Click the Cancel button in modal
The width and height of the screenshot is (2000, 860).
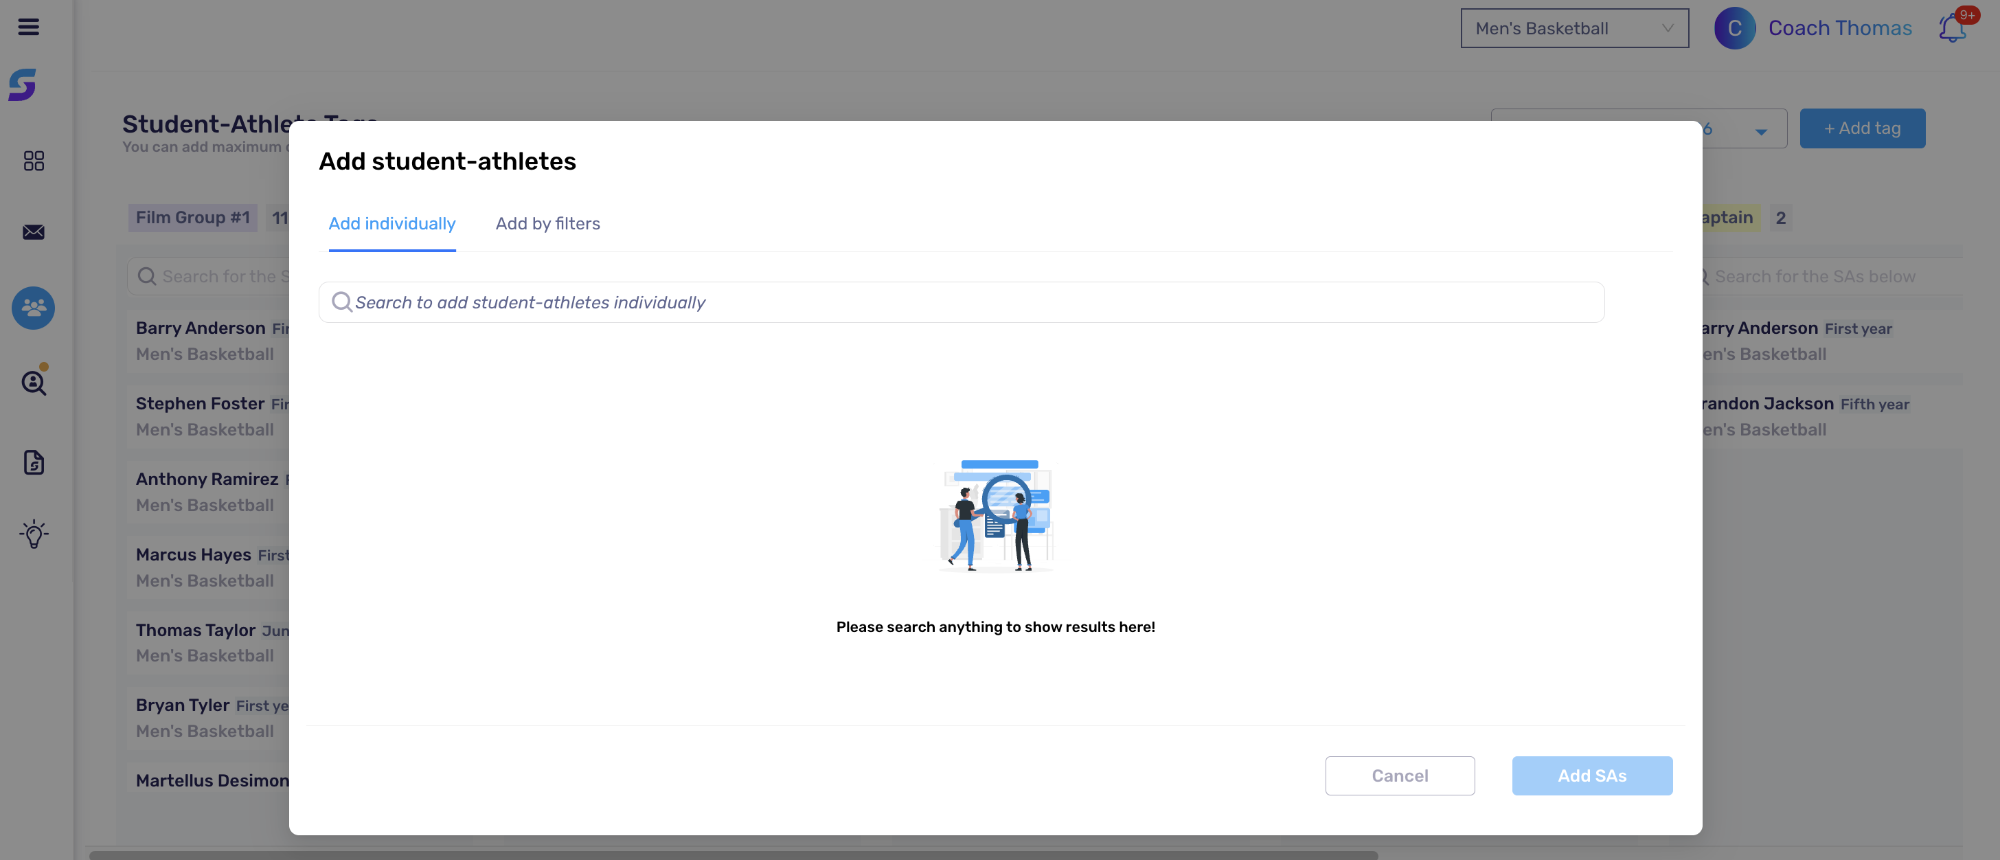pyautogui.click(x=1399, y=776)
